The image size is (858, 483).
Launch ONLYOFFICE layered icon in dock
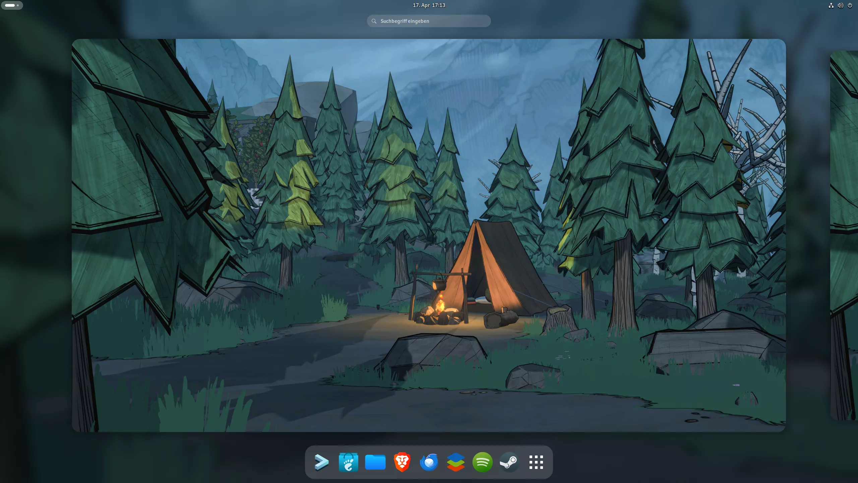pyautogui.click(x=455, y=462)
